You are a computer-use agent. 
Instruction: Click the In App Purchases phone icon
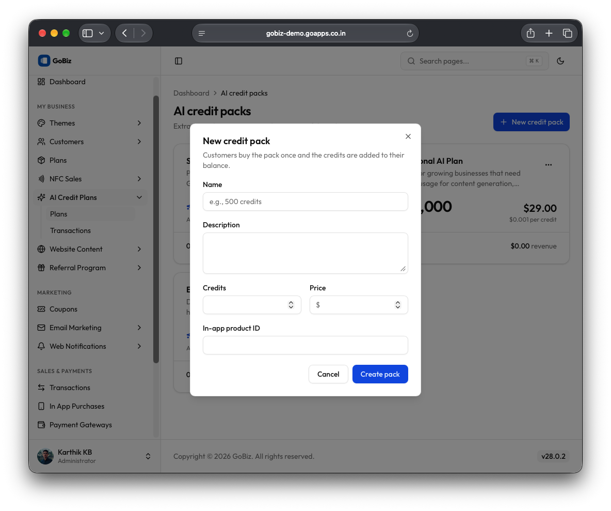pyautogui.click(x=41, y=406)
